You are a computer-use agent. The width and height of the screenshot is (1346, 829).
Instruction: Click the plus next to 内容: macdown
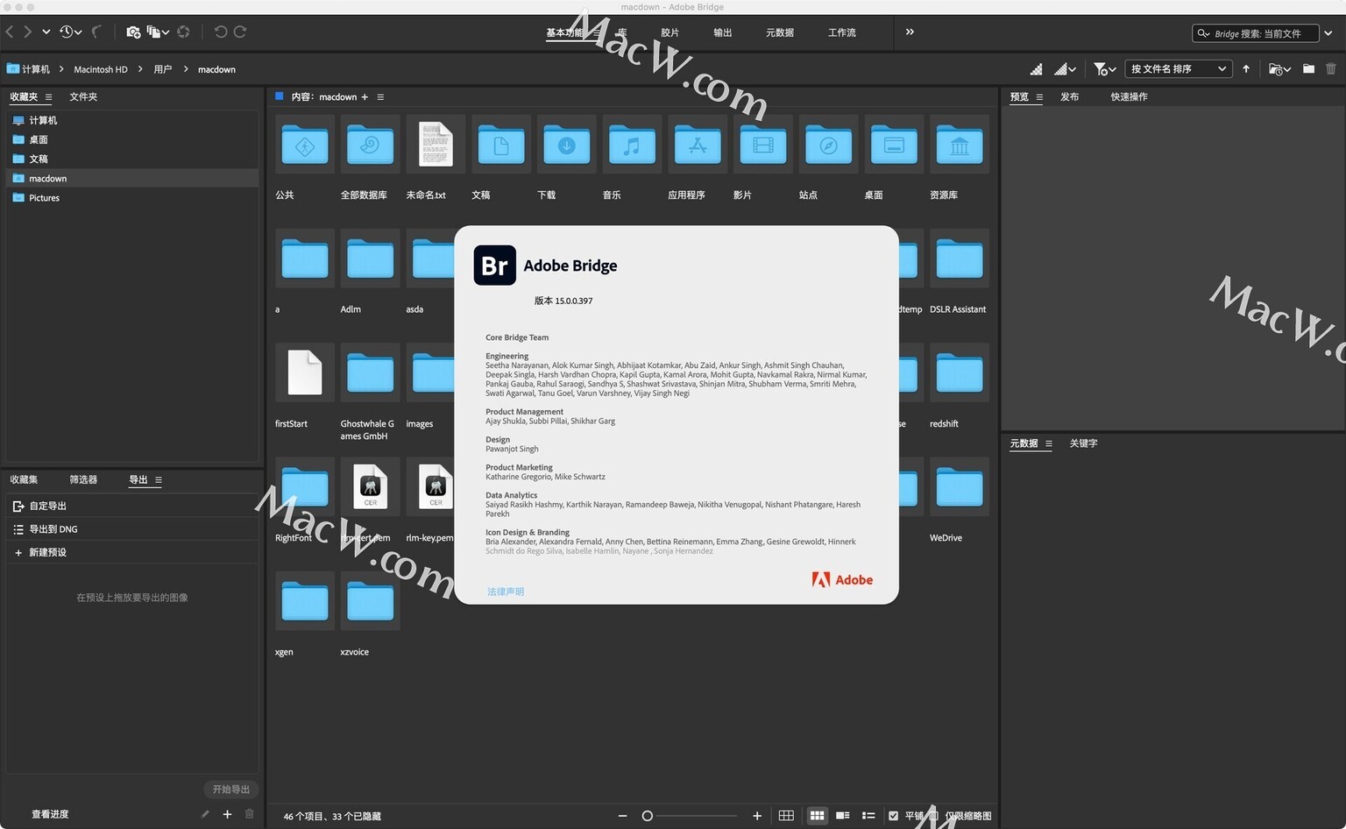tap(365, 97)
